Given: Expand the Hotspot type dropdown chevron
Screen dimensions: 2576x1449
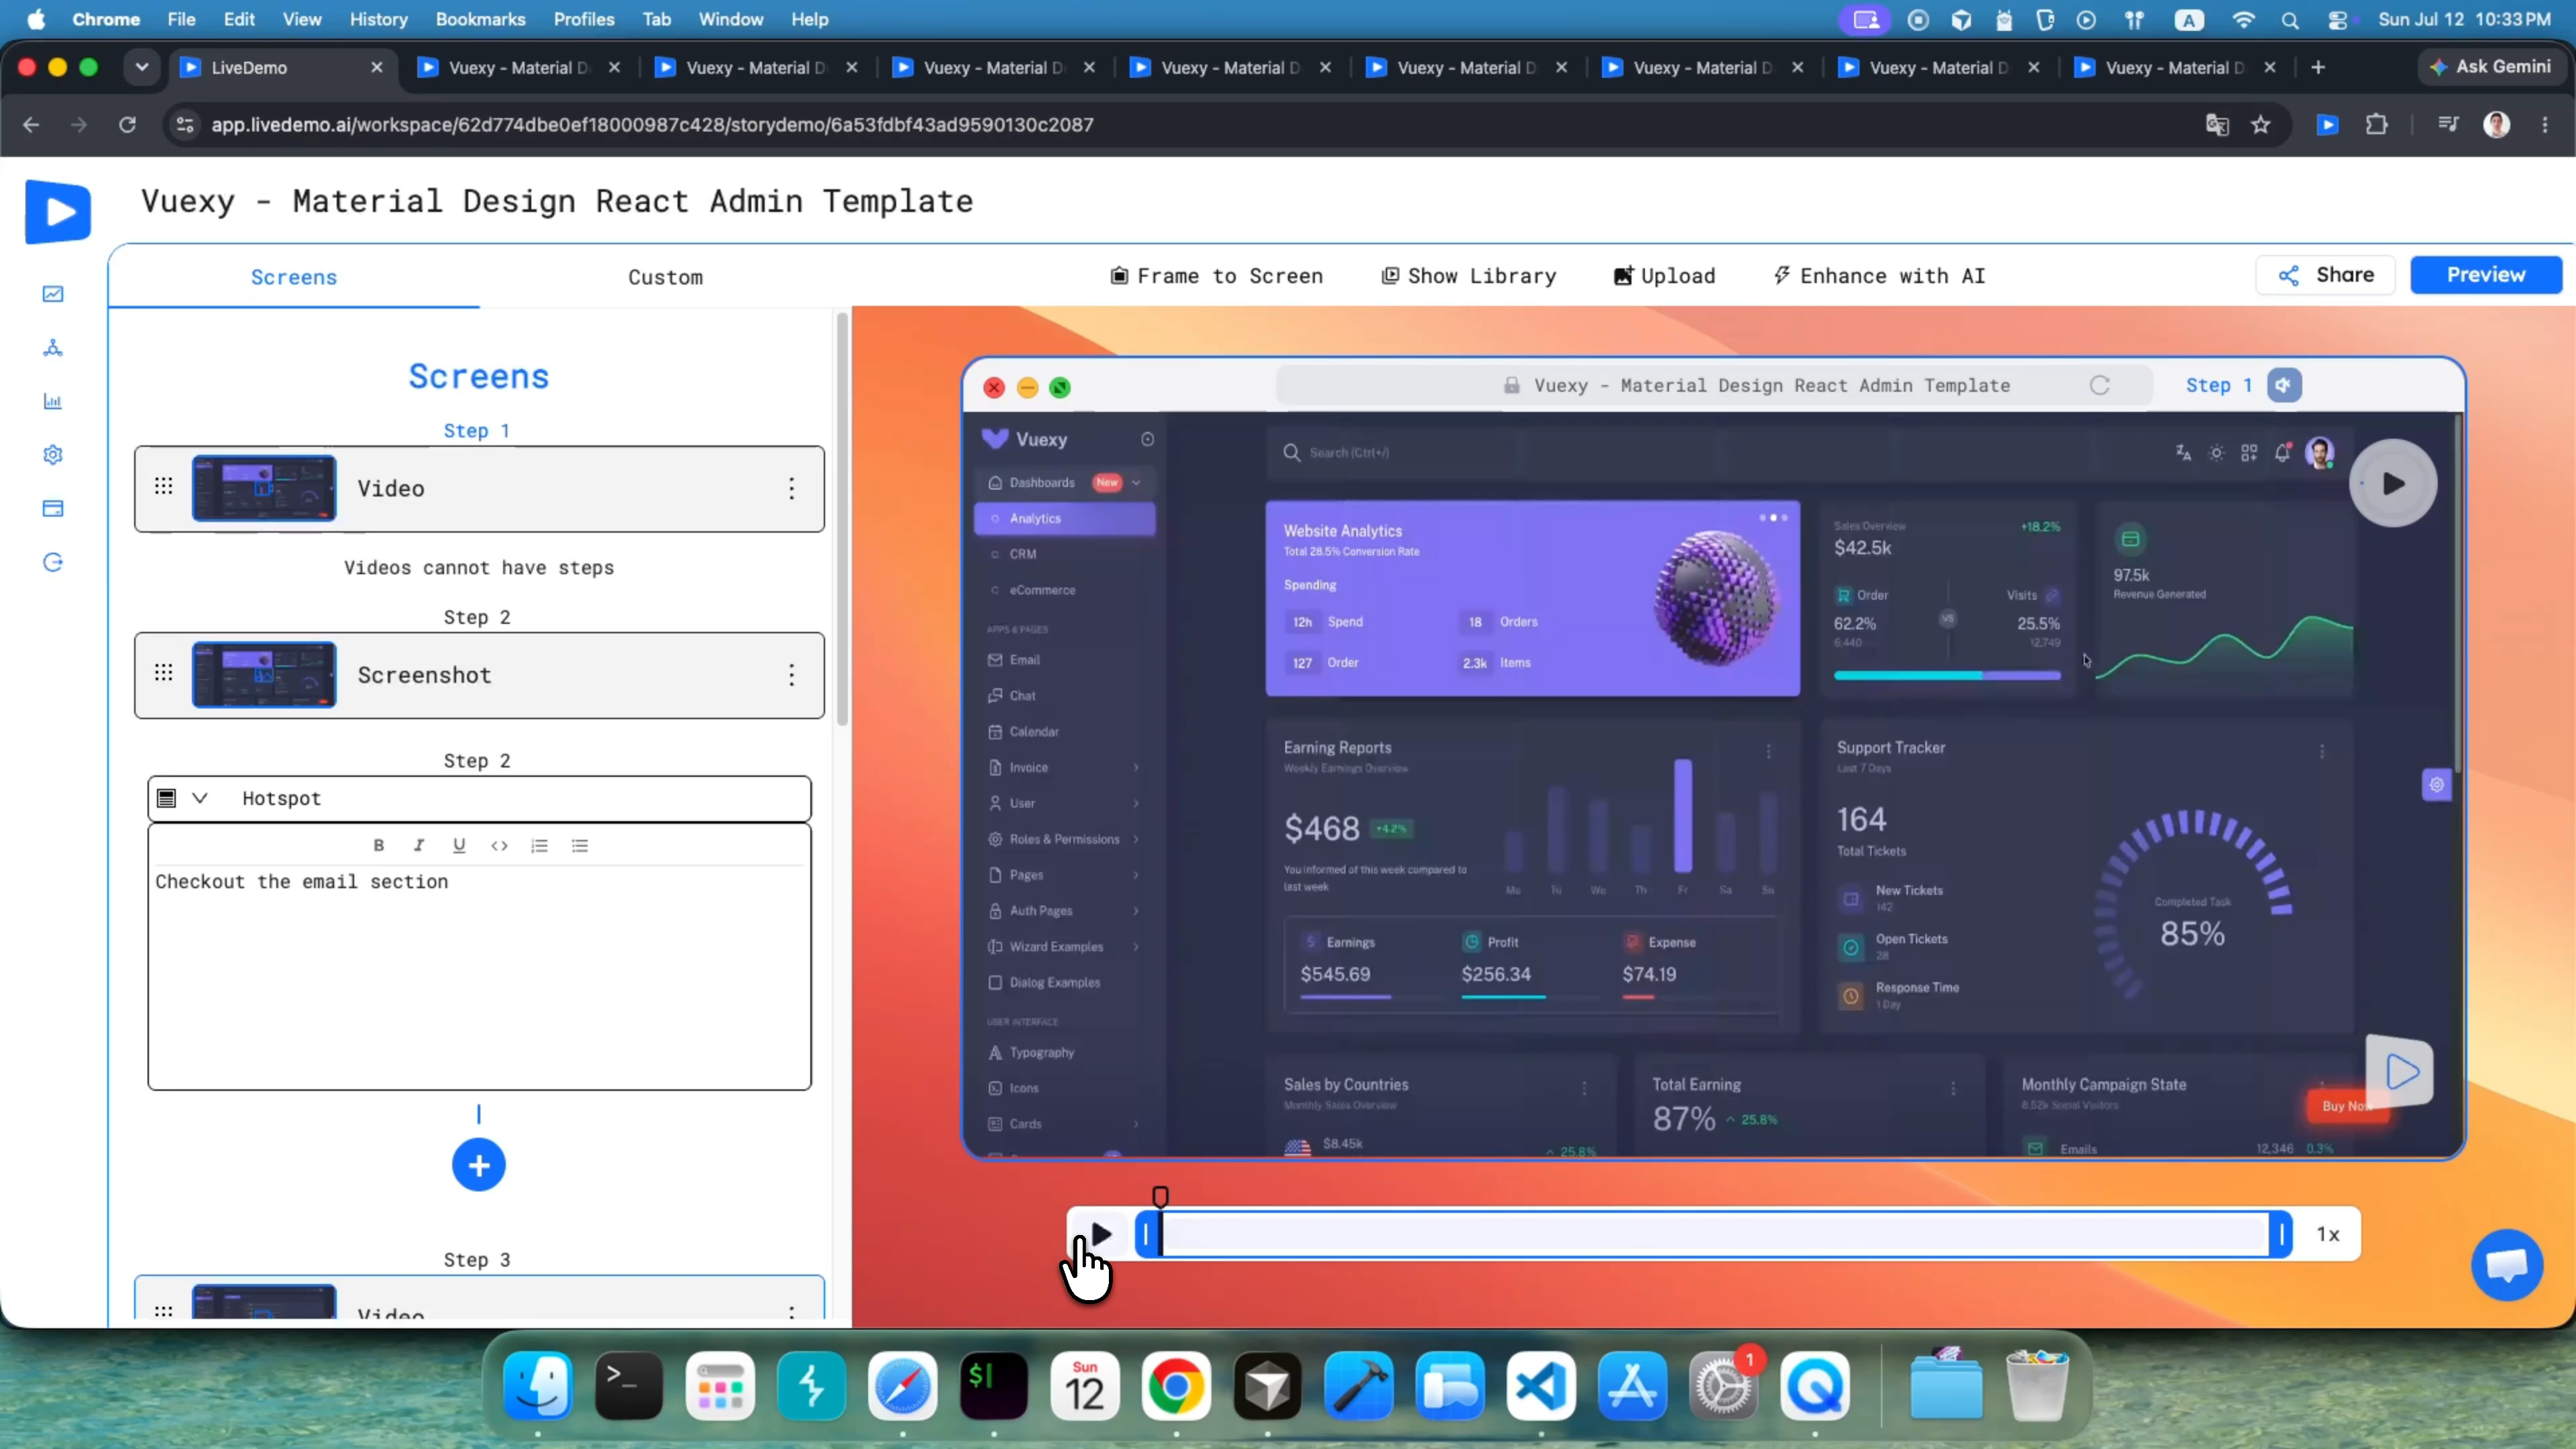Looking at the screenshot, I should pos(200,798).
